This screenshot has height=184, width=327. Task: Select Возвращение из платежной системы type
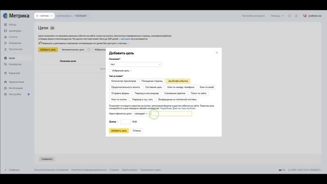click(x=177, y=100)
